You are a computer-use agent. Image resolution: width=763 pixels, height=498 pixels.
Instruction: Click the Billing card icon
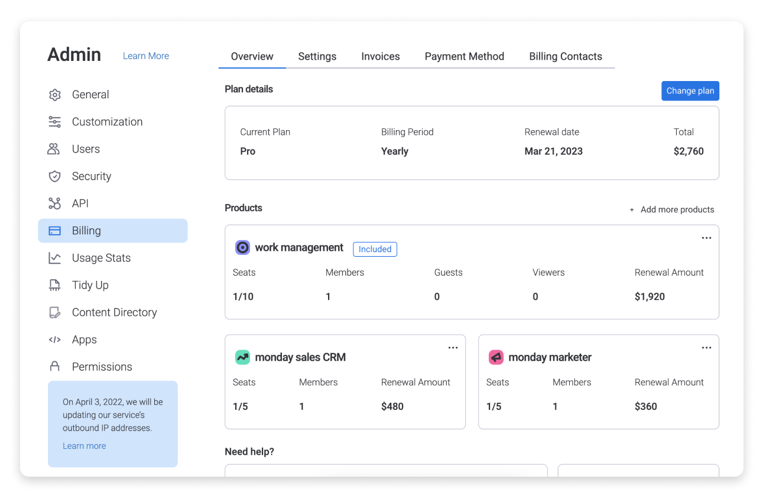pos(55,231)
